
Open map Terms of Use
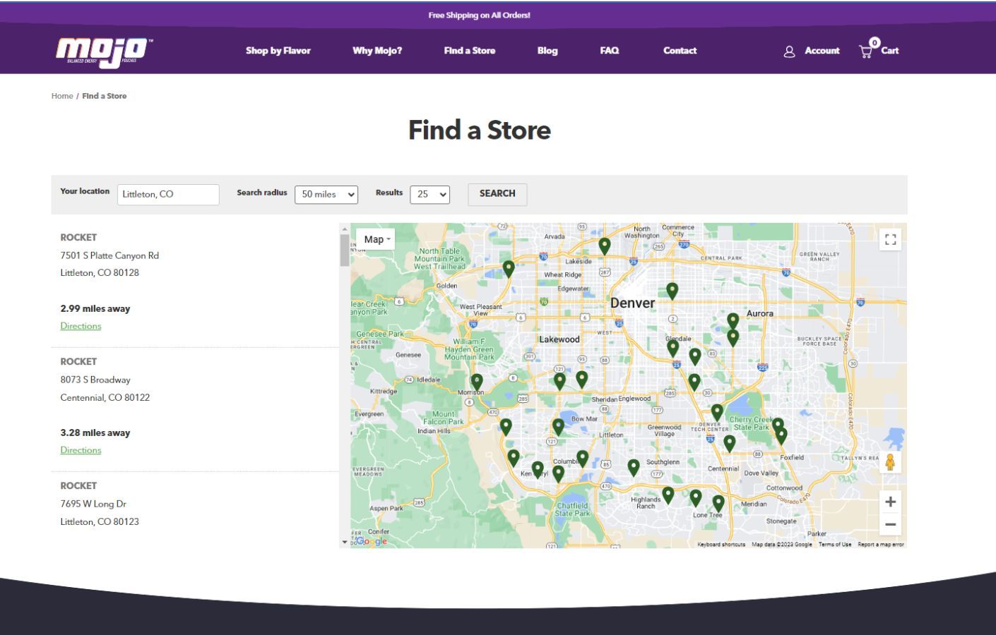(835, 545)
